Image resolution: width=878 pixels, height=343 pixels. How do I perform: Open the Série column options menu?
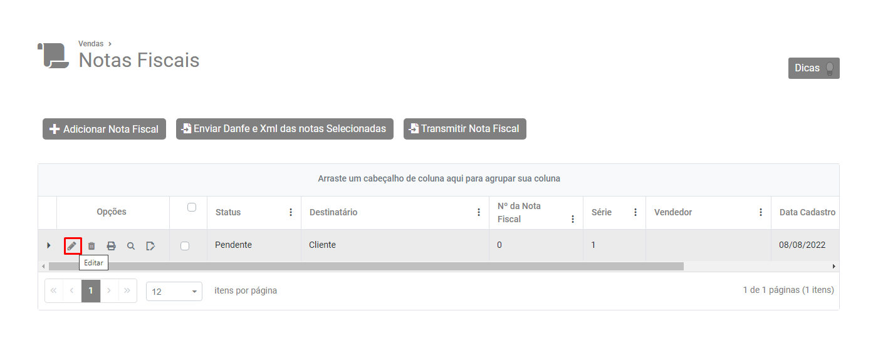[635, 212]
